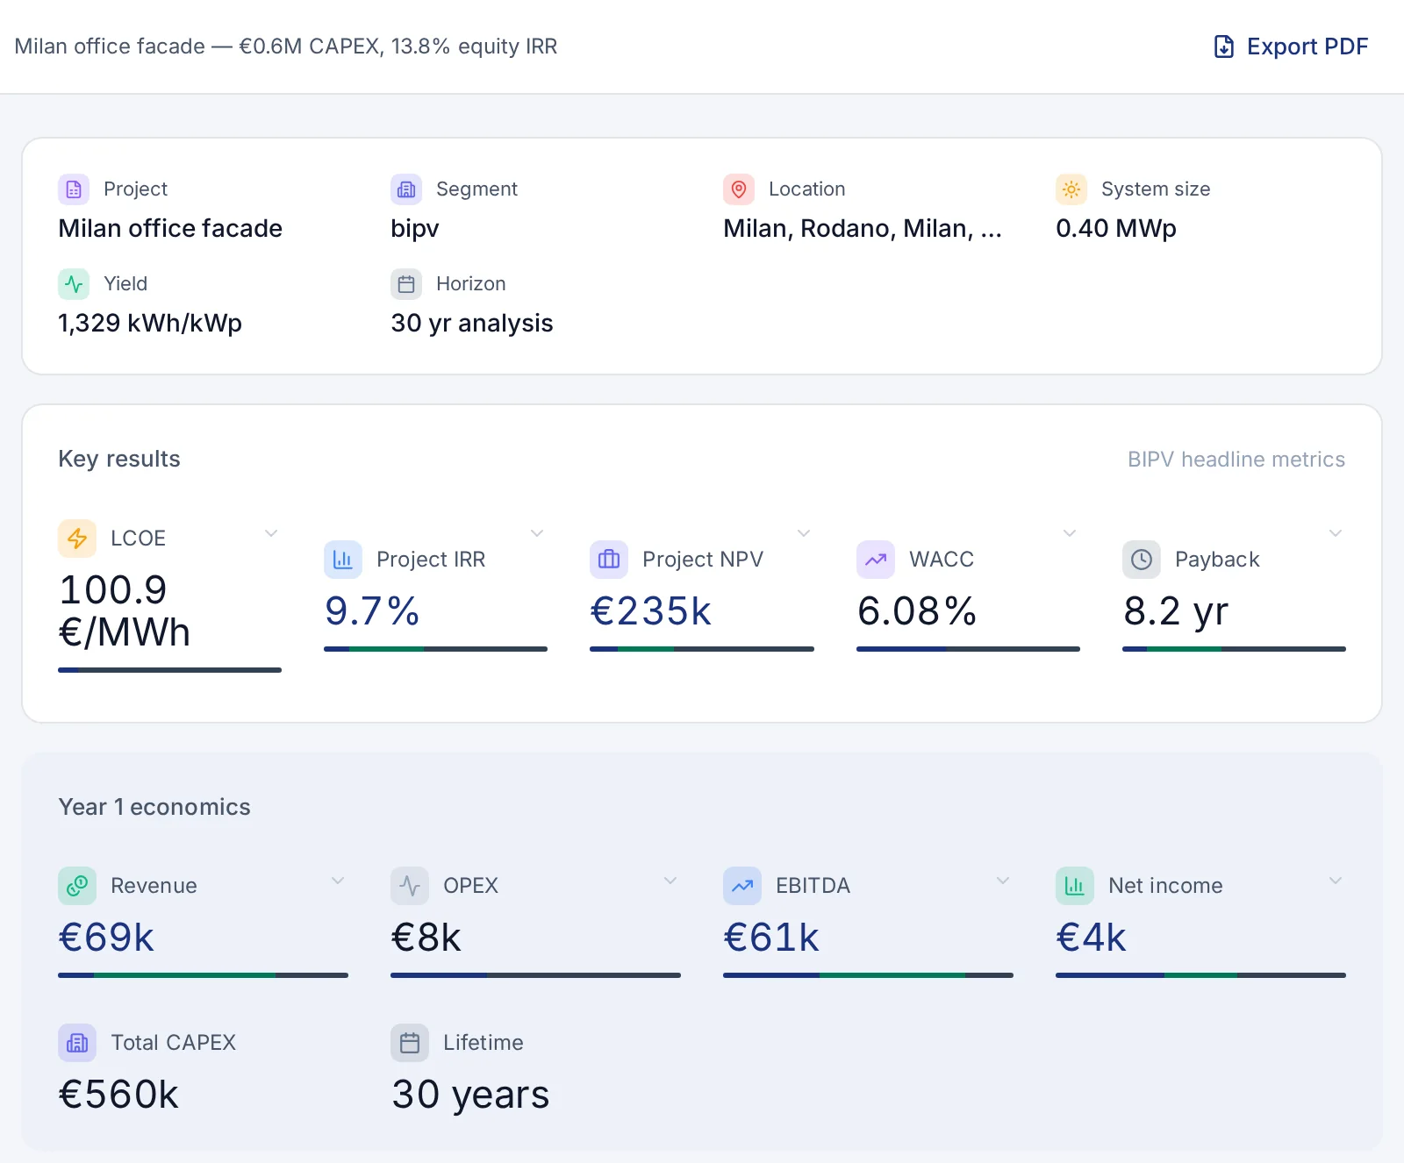Click the Revenue coins icon

tap(77, 885)
